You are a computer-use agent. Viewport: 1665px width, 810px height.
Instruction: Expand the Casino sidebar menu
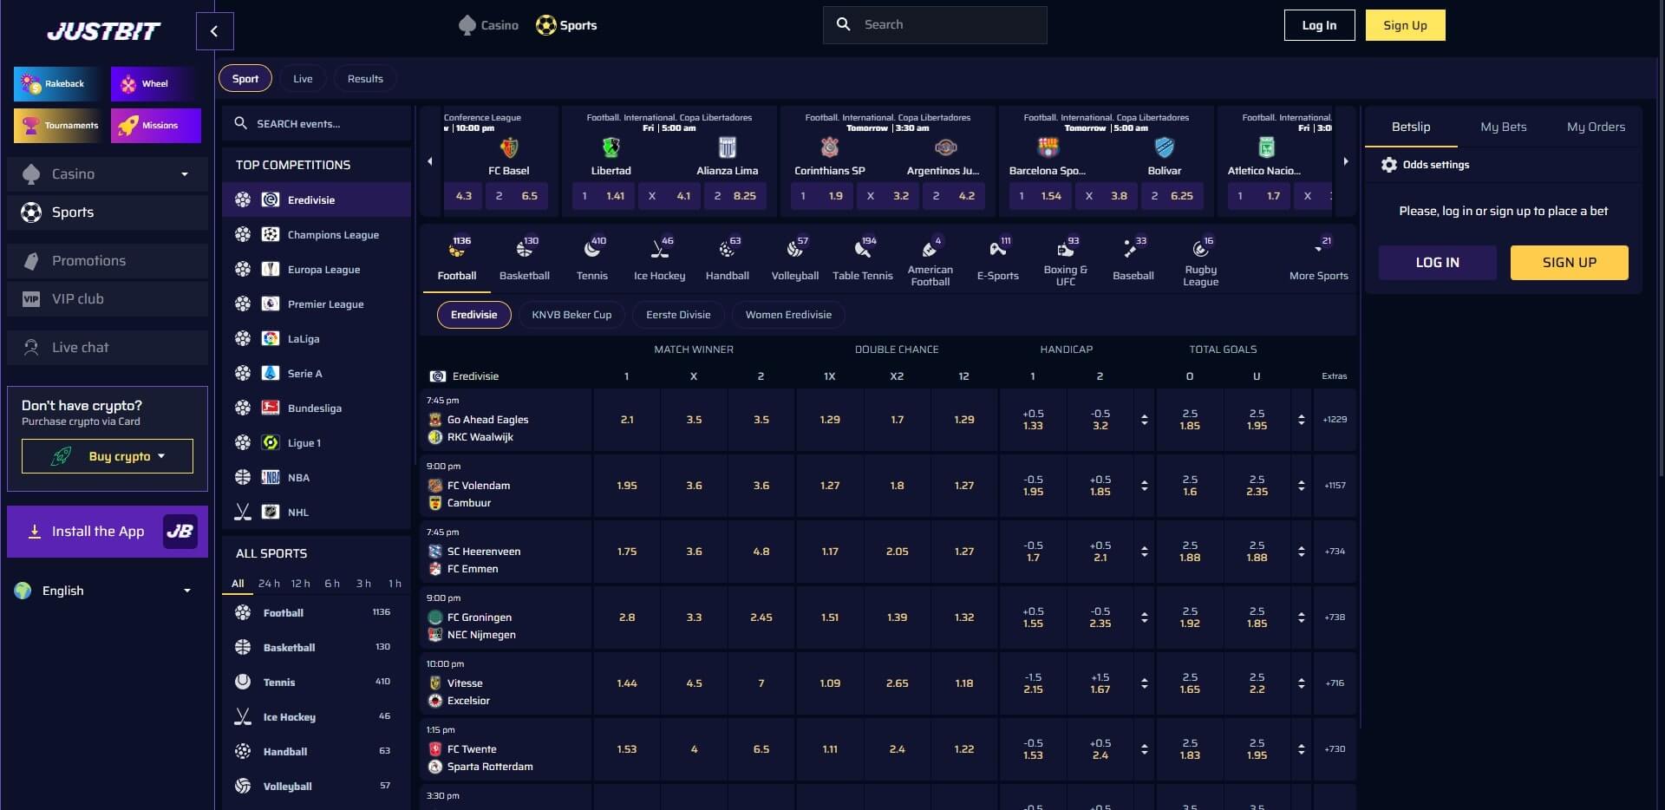tap(185, 174)
